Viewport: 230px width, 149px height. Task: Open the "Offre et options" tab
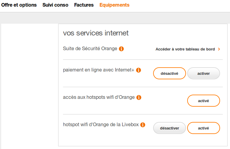pos(19,5)
